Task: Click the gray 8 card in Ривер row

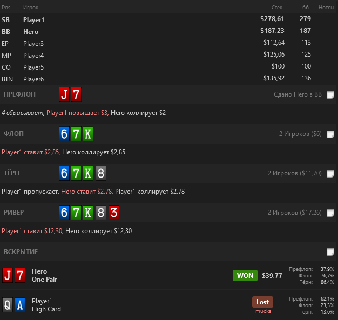Action: click(x=101, y=213)
